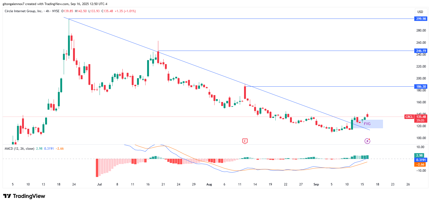Click the red 135.48 last price label
The width and height of the screenshot is (431, 204).
421,117
